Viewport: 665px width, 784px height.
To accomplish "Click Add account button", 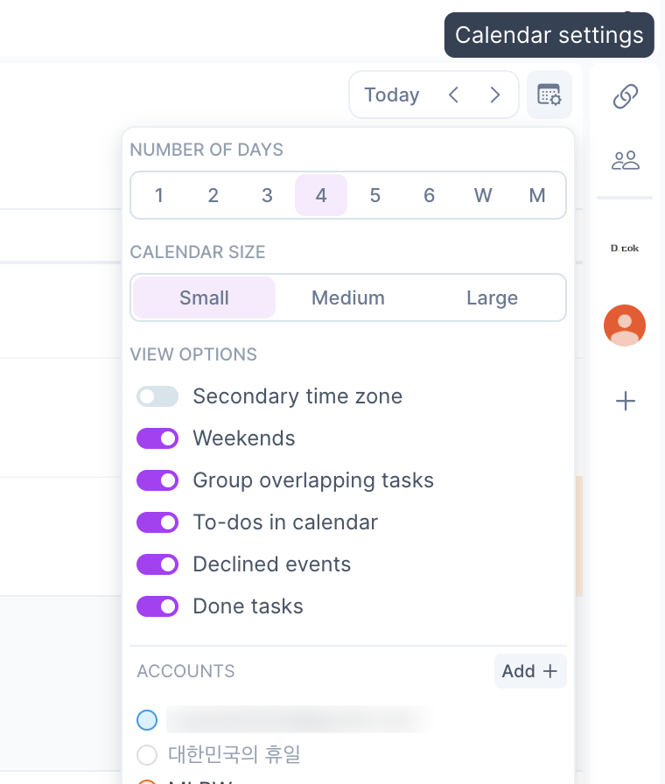I will (x=530, y=671).
